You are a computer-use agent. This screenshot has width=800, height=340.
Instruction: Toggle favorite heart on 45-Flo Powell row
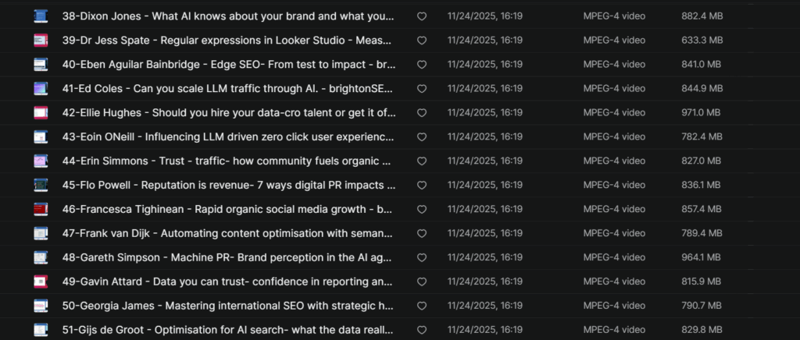(x=422, y=185)
